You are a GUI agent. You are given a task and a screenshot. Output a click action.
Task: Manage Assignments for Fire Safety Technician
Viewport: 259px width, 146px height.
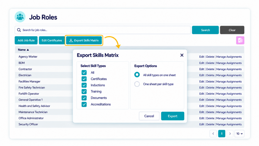click(229, 88)
